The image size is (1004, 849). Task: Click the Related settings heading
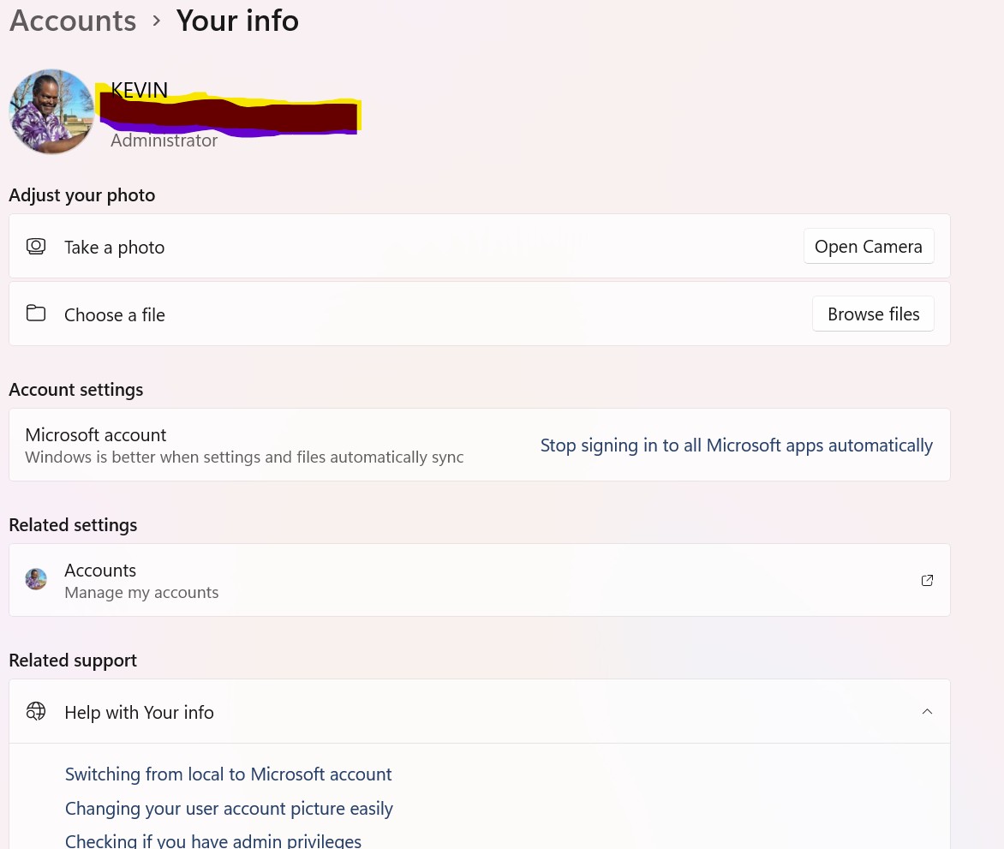point(73,525)
